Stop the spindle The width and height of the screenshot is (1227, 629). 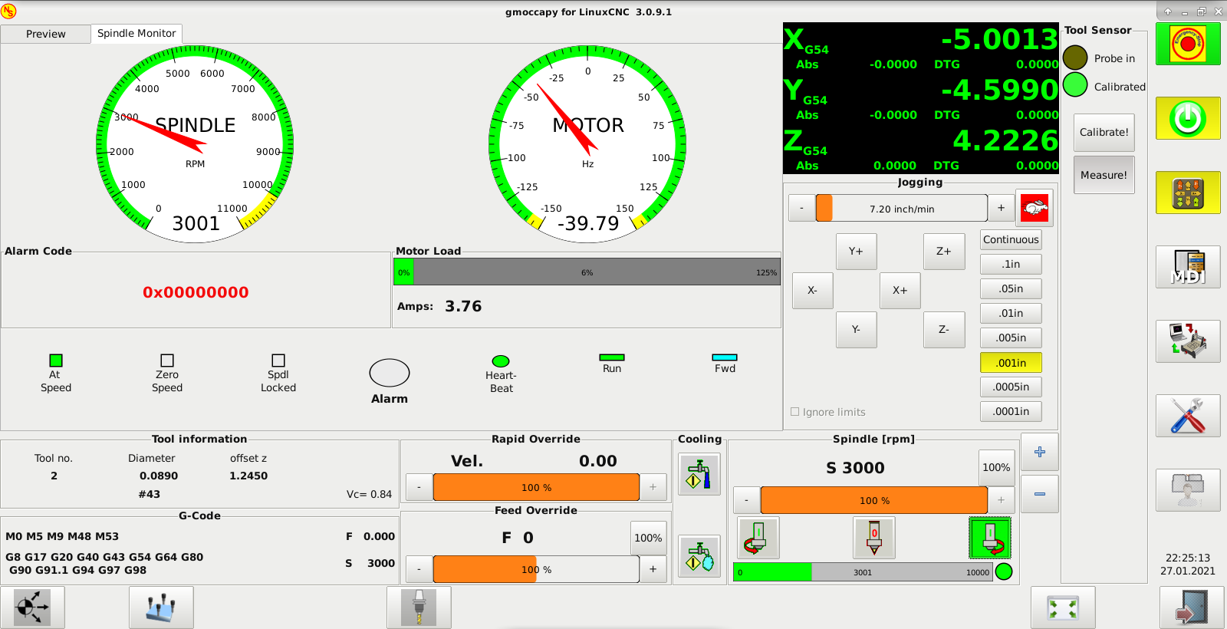(x=874, y=537)
